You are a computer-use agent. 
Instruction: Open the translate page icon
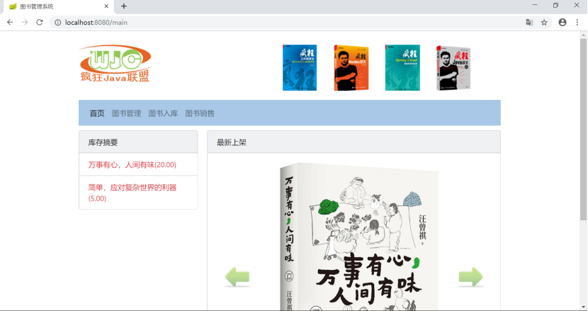[529, 23]
